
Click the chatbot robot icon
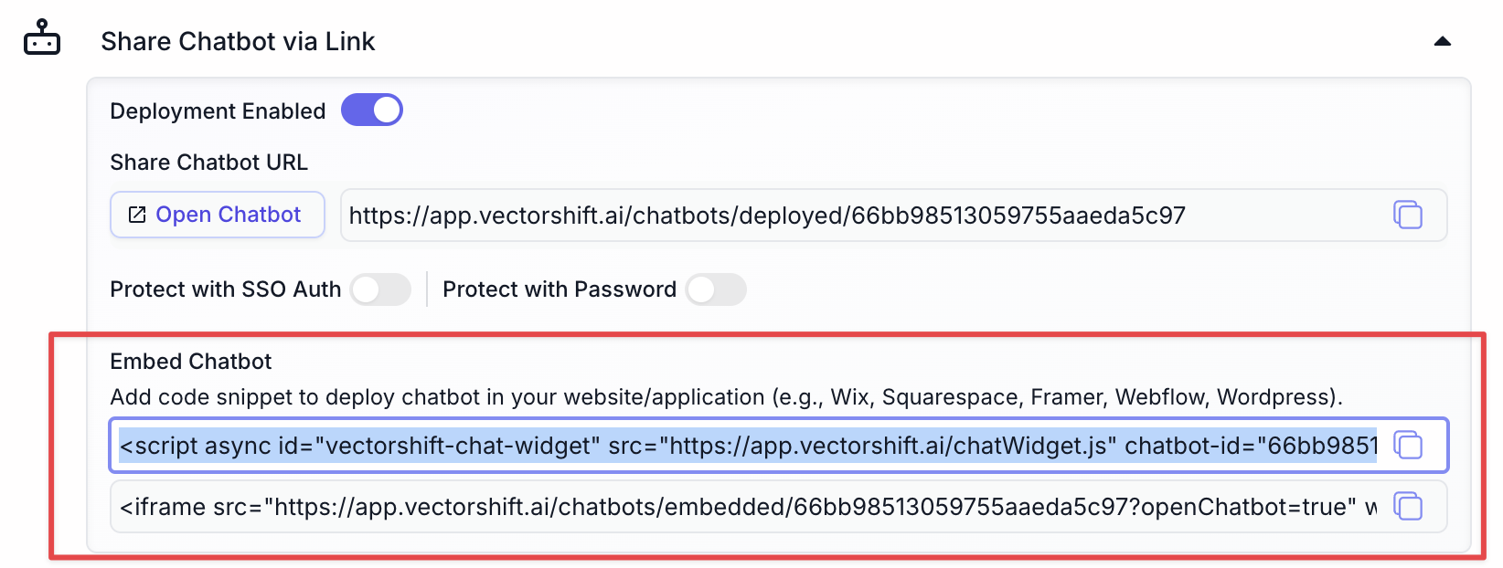pyautogui.click(x=40, y=37)
